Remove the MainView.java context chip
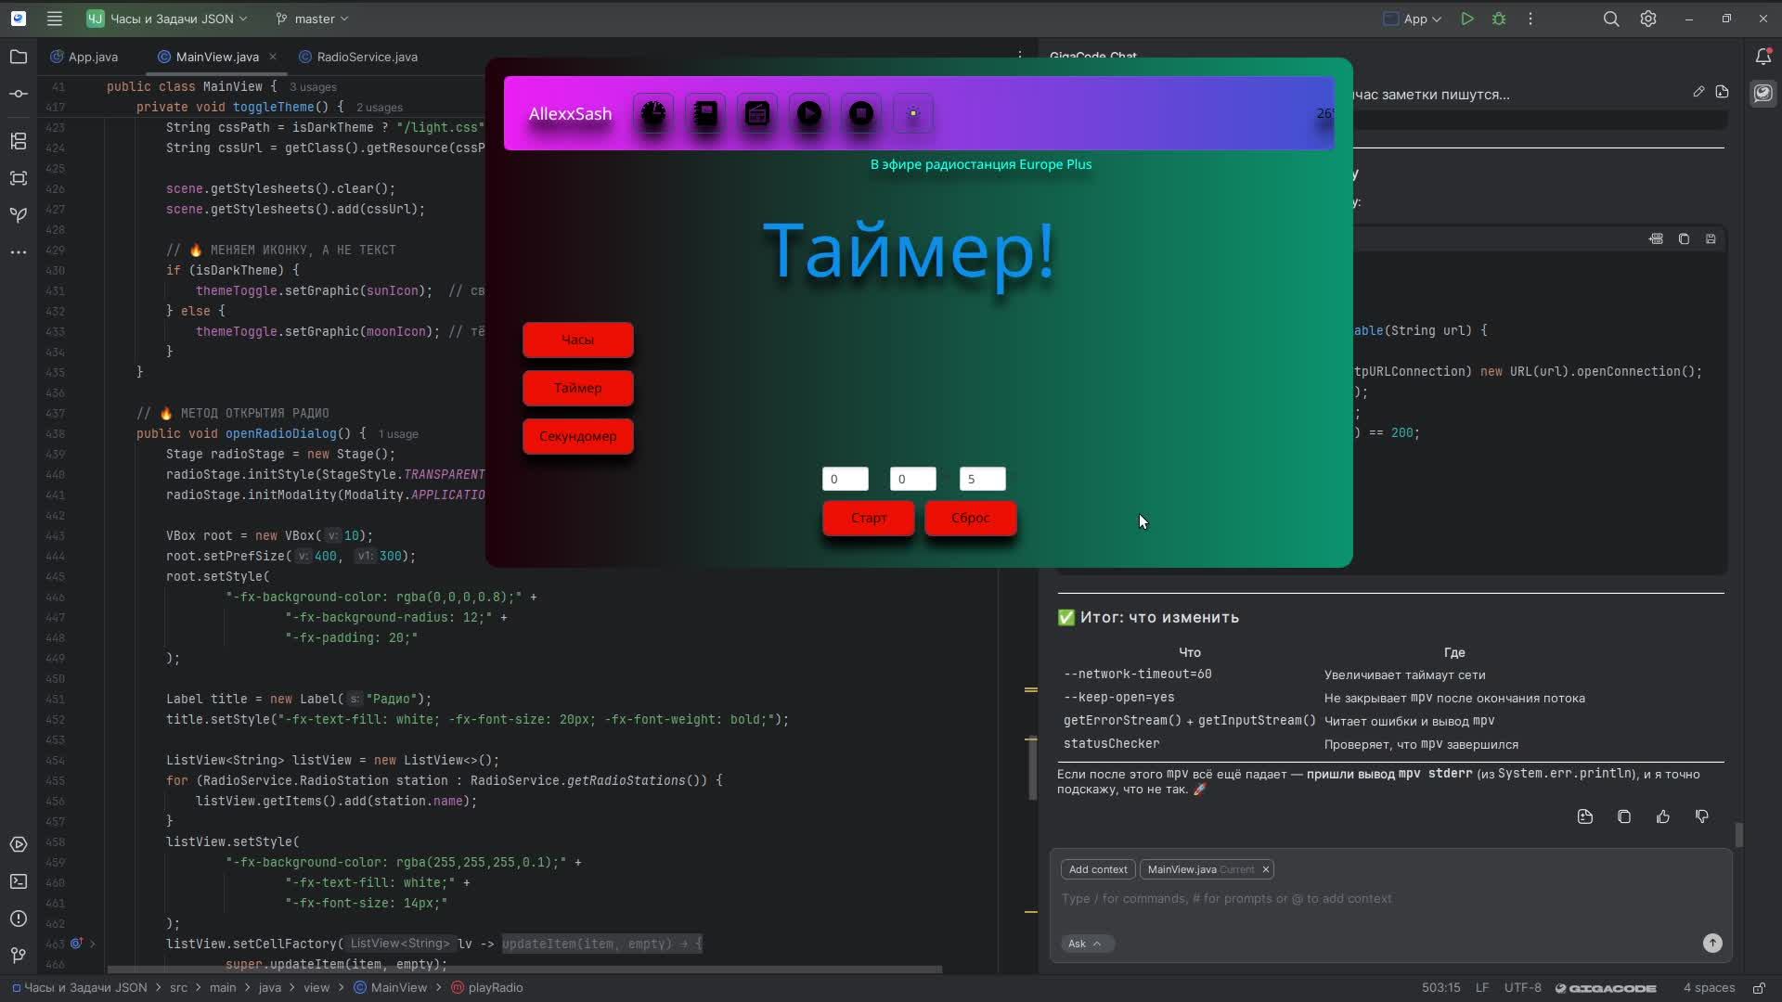 tap(1265, 869)
